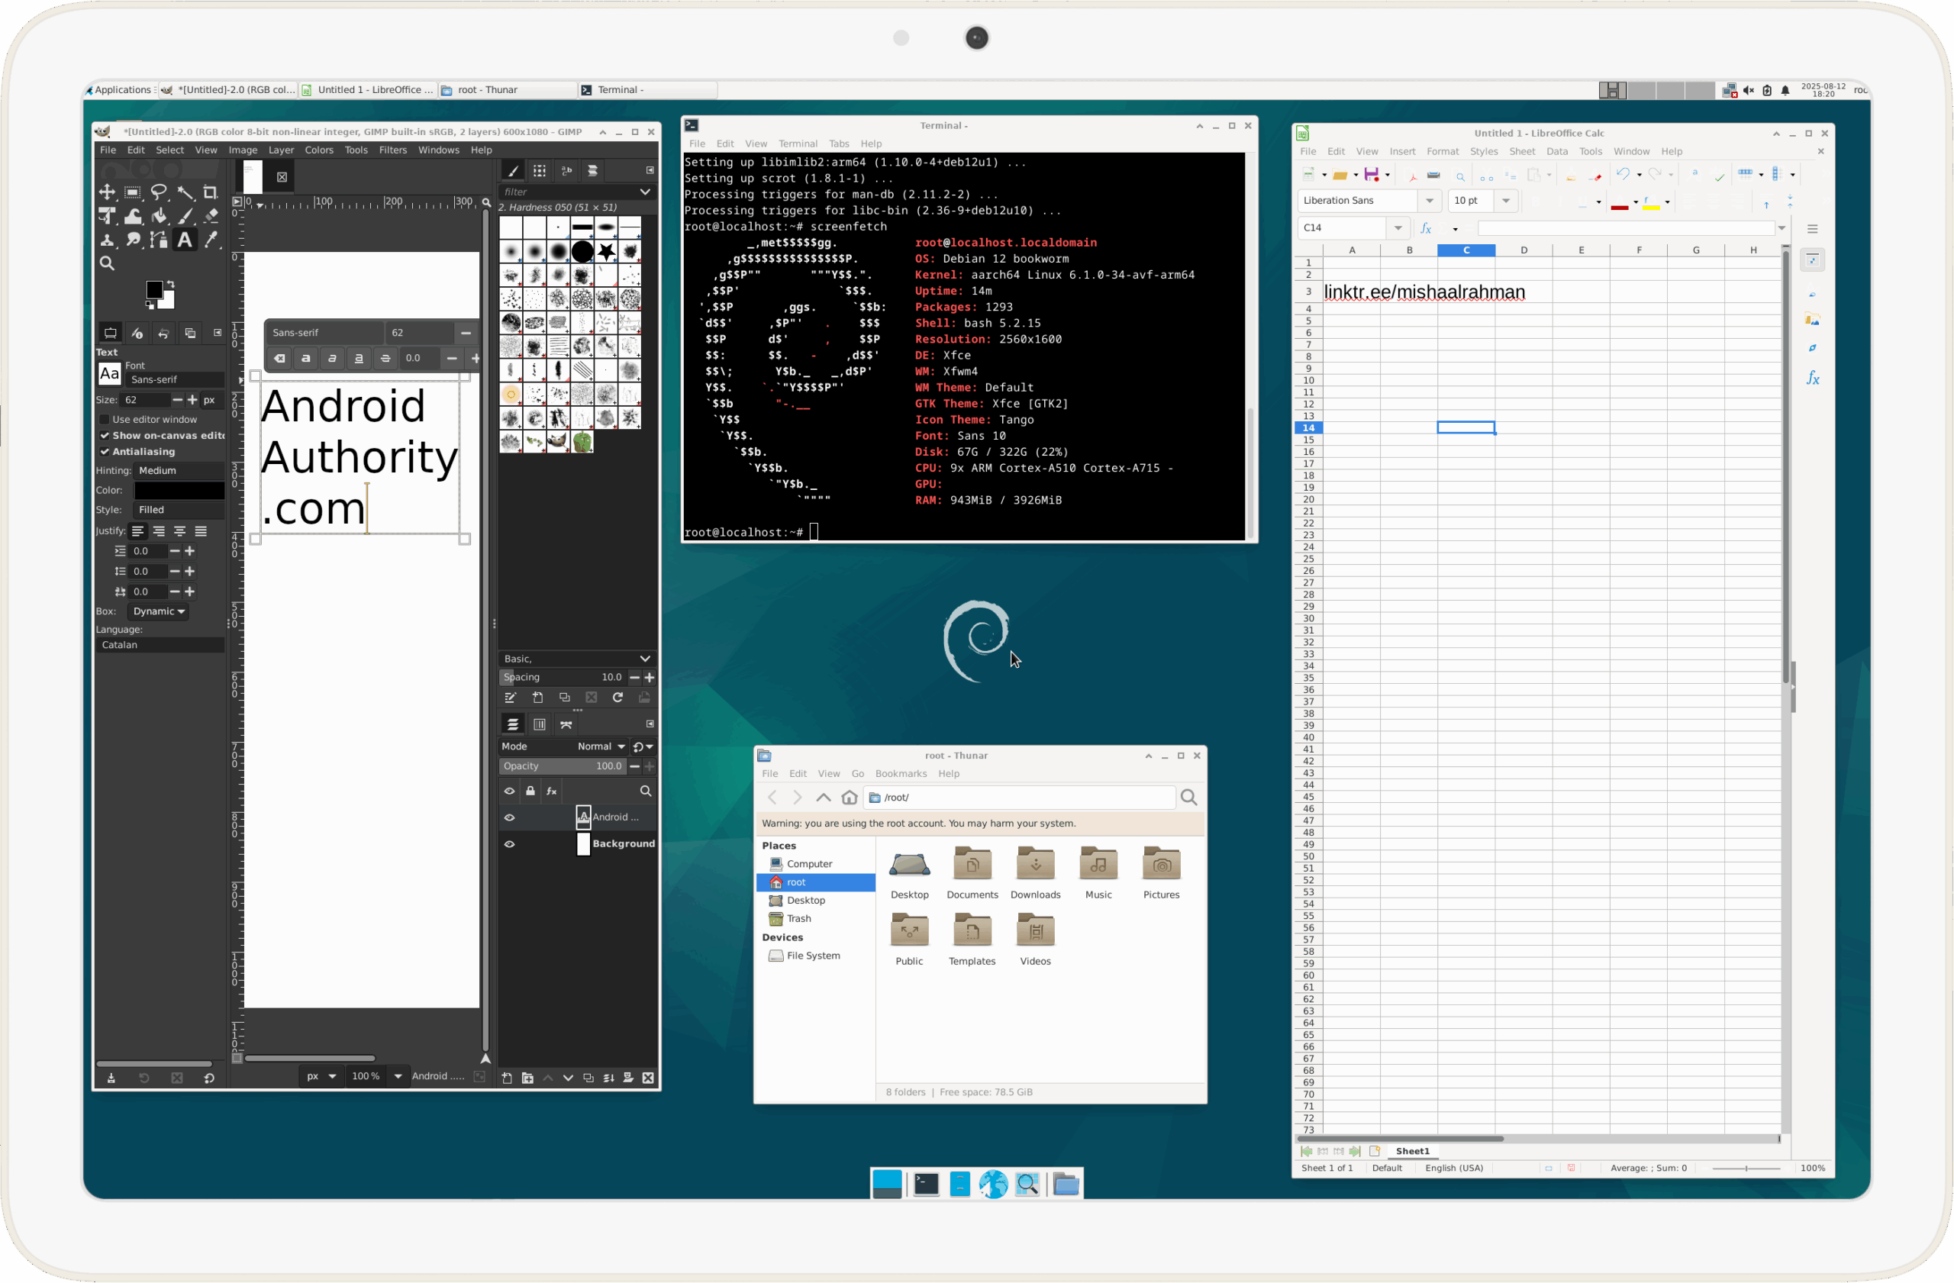The width and height of the screenshot is (1954, 1283).
Task: Navigate to the home folder in Thunar
Action: (x=849, y=797)
